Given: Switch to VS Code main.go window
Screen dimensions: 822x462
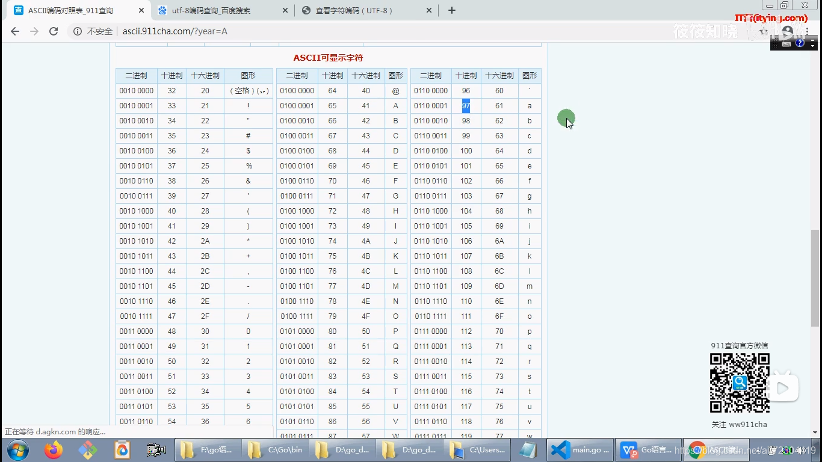Looking at the screenshot, I should pyautogui.click(x=581, y=450).
